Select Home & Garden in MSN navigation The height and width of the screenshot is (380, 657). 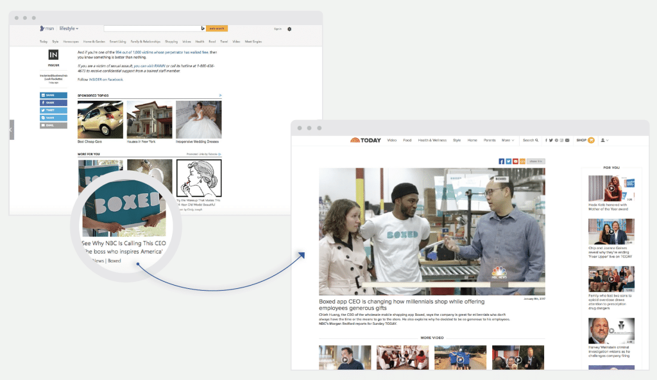coord(94,42)
